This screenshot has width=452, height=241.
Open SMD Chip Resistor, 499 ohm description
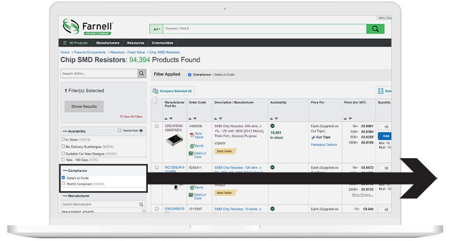pos(239,131)
